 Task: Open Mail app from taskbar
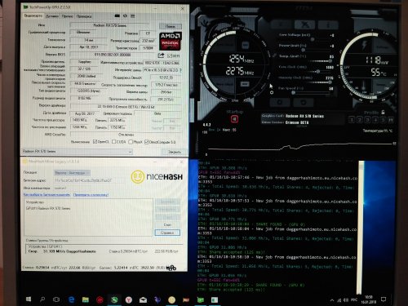[143, 299]
